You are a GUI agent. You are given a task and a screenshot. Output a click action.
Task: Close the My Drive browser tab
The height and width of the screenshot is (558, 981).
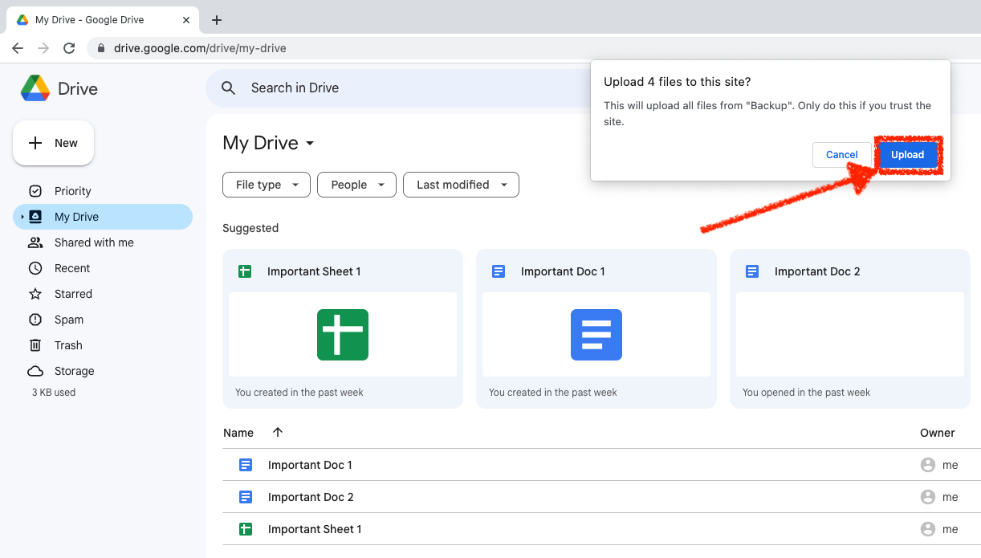(185, 20)
